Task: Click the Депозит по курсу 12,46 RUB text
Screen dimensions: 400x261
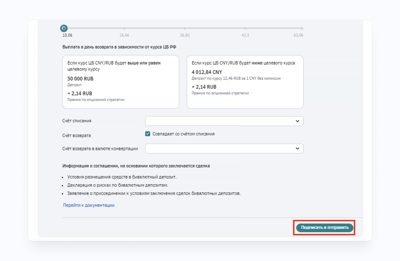Action: coord(236,78)
